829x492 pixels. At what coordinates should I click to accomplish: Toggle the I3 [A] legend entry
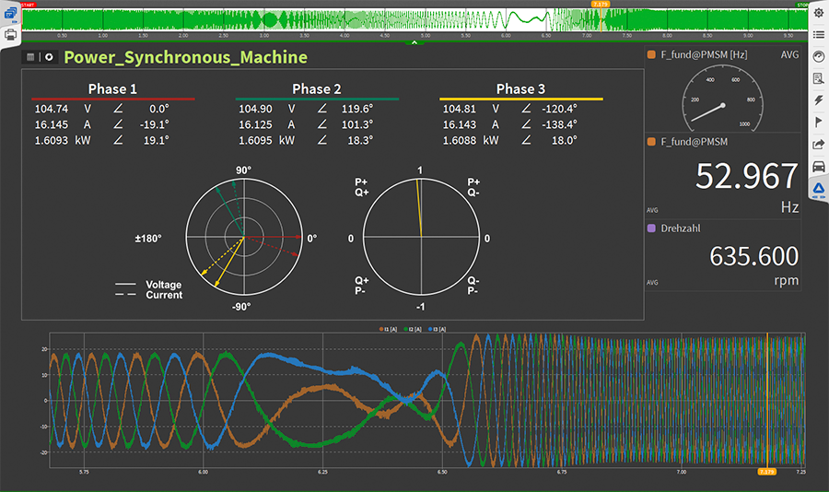point(439,328)
